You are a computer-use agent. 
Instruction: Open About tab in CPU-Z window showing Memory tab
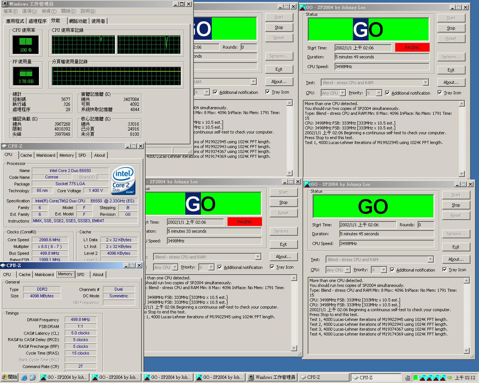click(98, 275)
